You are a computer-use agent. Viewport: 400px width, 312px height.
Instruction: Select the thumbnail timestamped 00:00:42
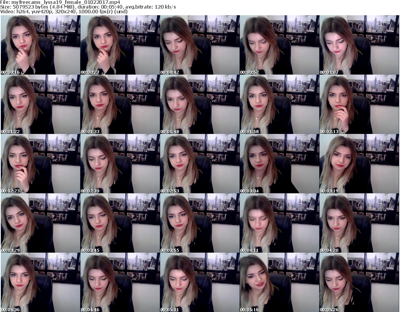pos(200,45)
